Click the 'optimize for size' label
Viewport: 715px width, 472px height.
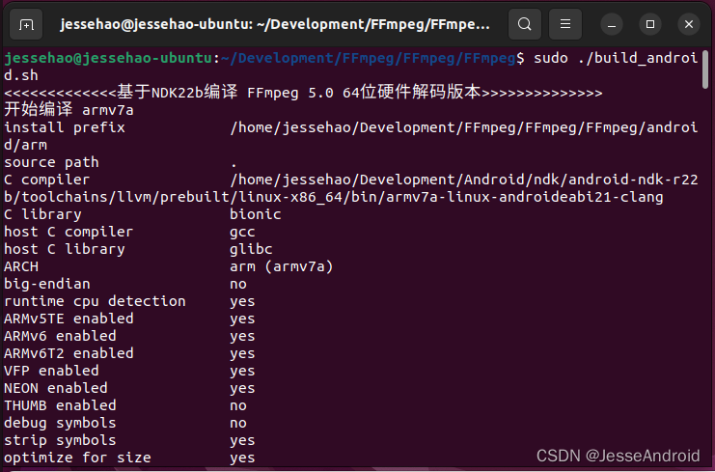77,458
